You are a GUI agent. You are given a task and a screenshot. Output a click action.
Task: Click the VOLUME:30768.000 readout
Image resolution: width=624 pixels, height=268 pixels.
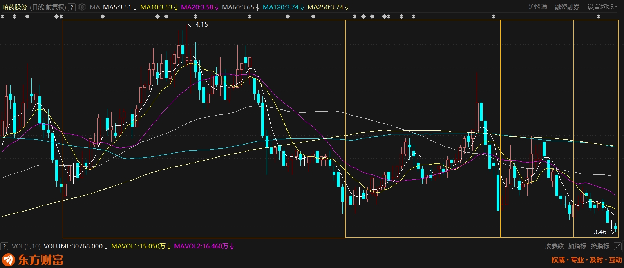point(73,246)
